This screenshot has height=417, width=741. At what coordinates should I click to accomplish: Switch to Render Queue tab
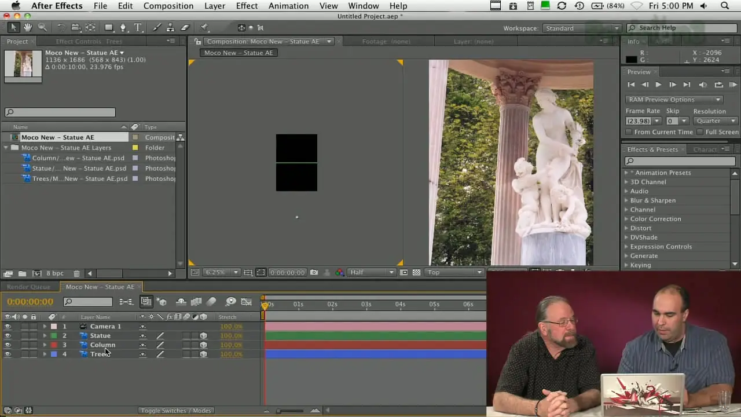click(28, 287)
